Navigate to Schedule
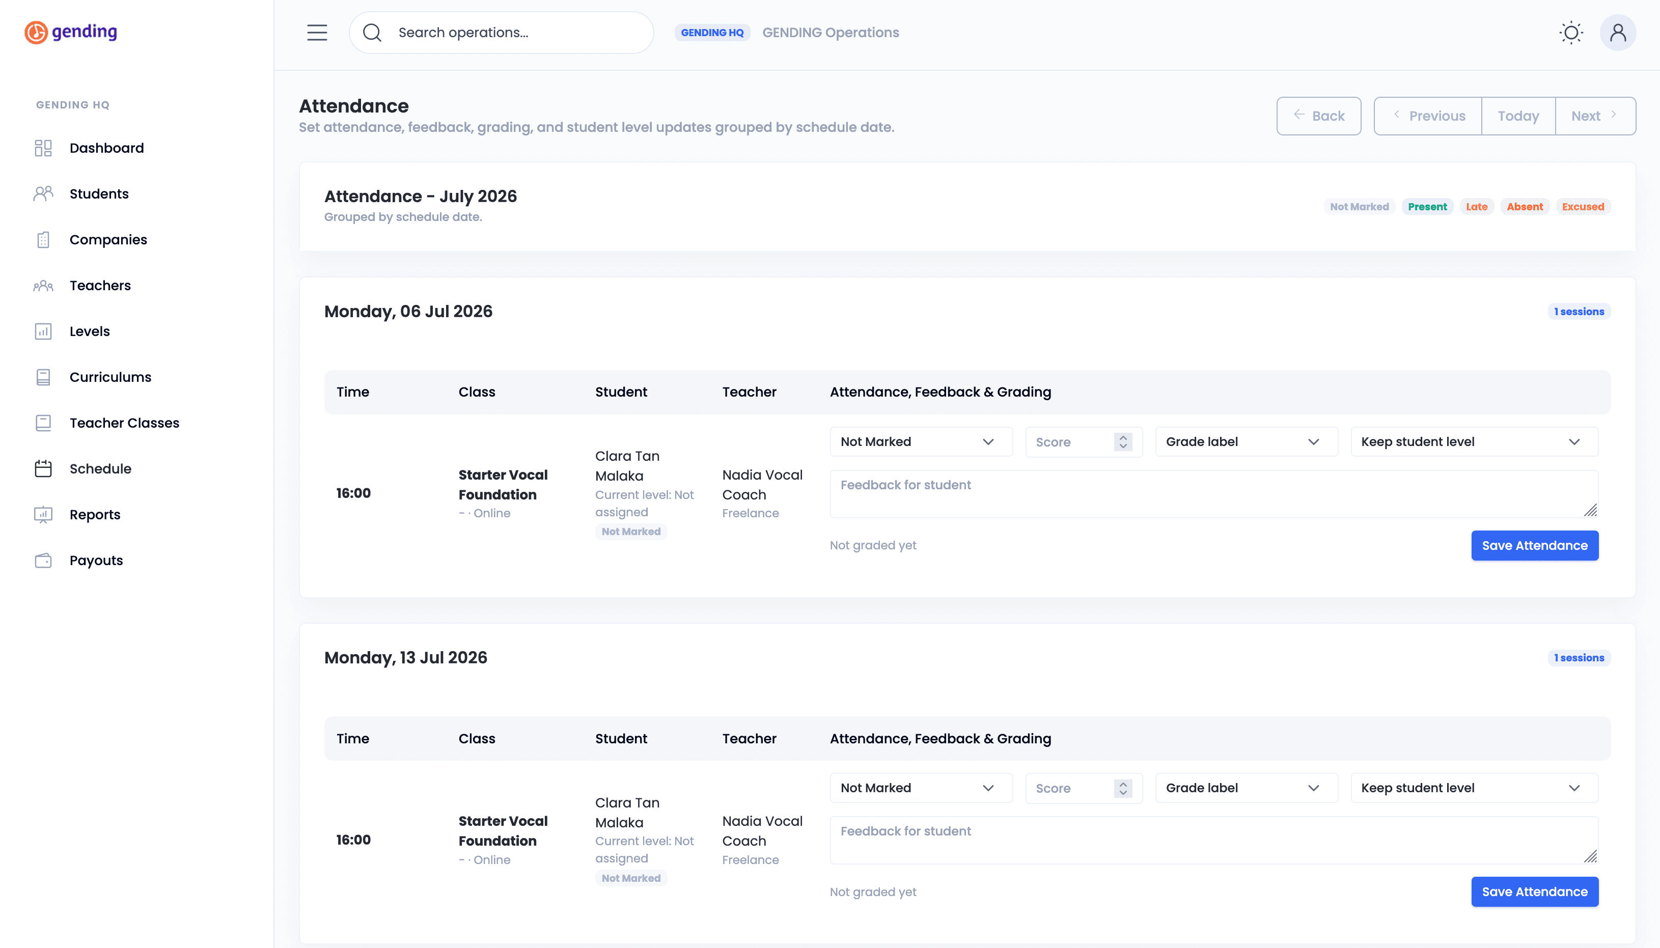 [x=100, y=469]
